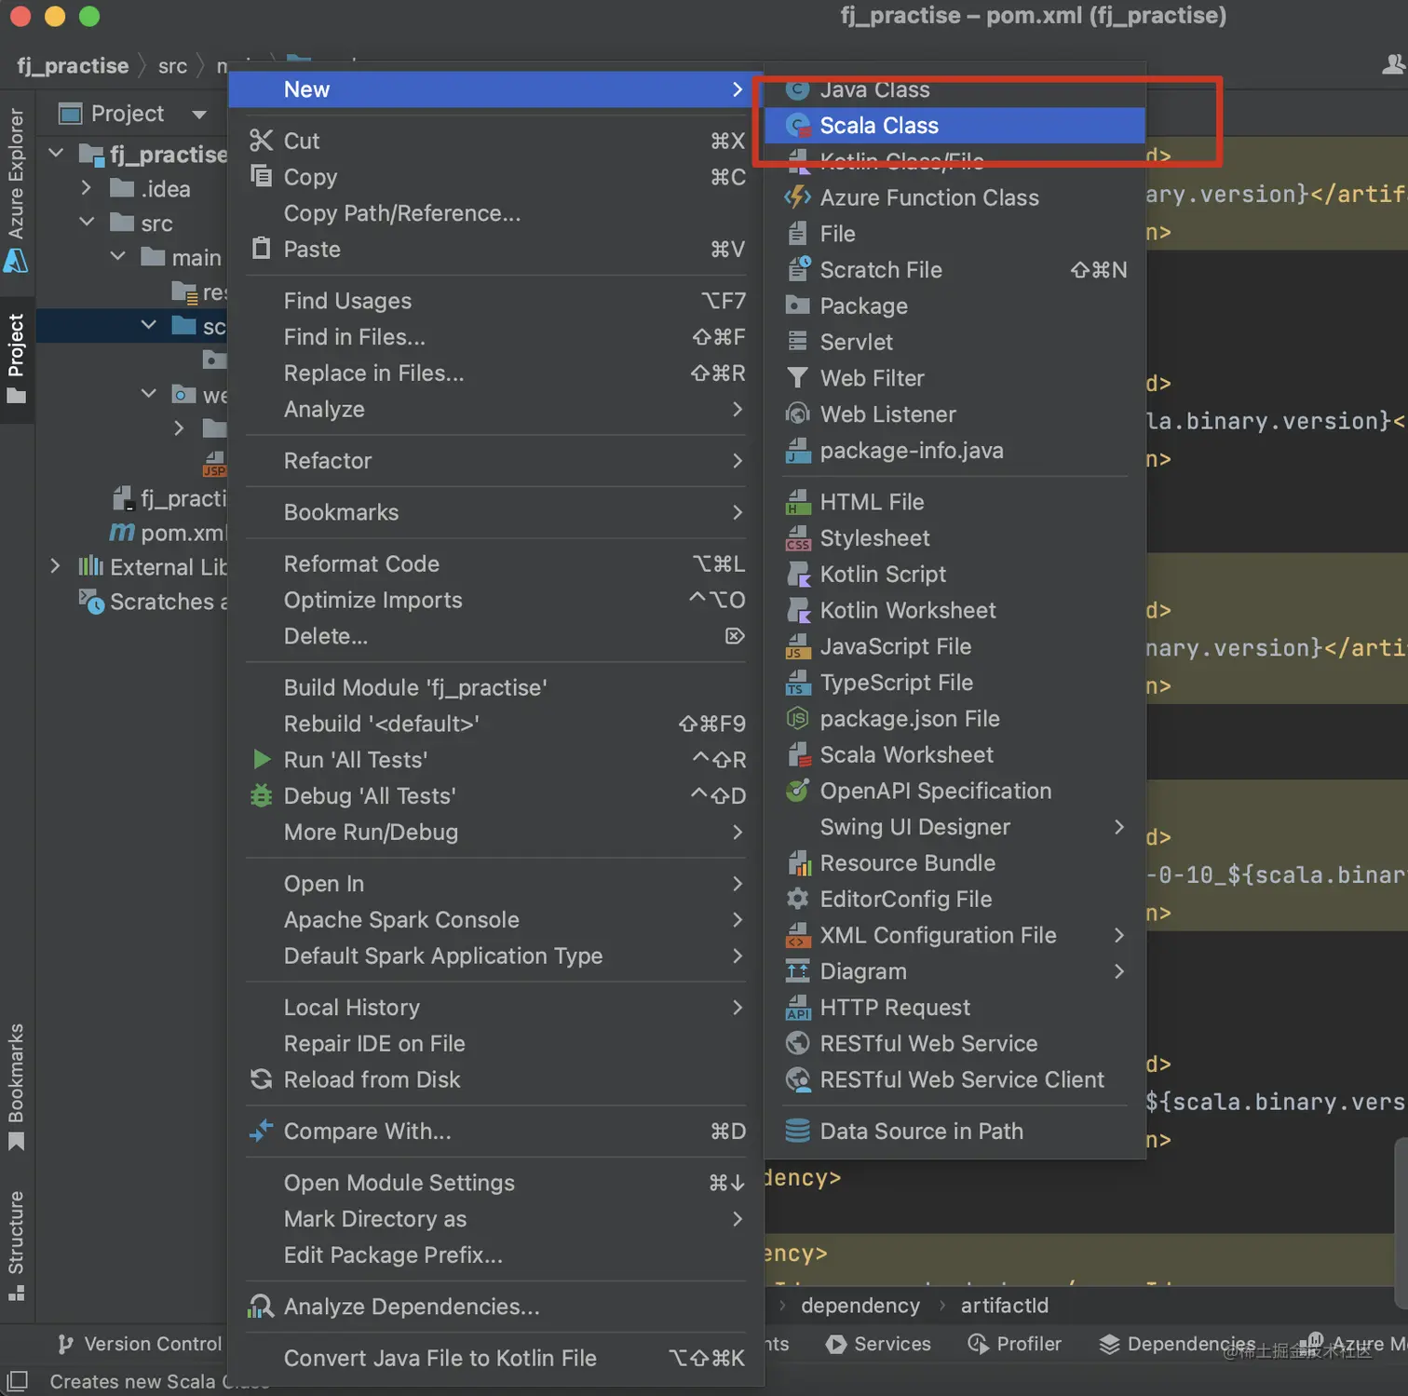This screenshot has height=1396, width=1408.
Task: Click the package.json File icon
Action: pyautogui.click(x=798, y=719)
